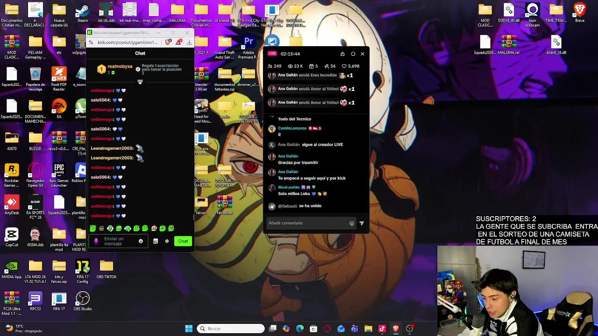The width and height of the screenshot is (598, 336).
Task: Select Adobe Premiere Pro desktop icon
Action: (249, 48)
